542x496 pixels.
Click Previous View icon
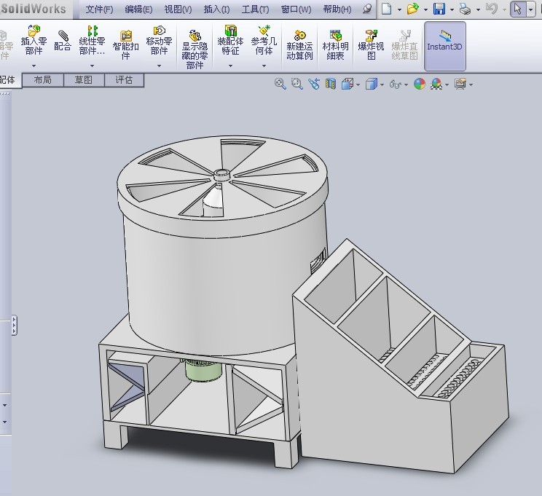[314, 84]
